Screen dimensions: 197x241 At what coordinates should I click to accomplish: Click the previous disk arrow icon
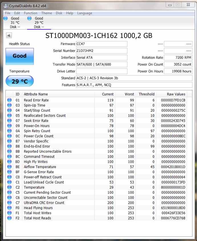(x=9, y=36)
